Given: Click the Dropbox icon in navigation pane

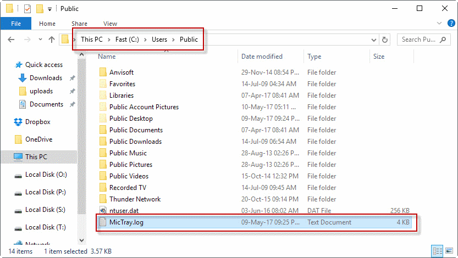Looking at the screenshot, I should coord(18,122).
